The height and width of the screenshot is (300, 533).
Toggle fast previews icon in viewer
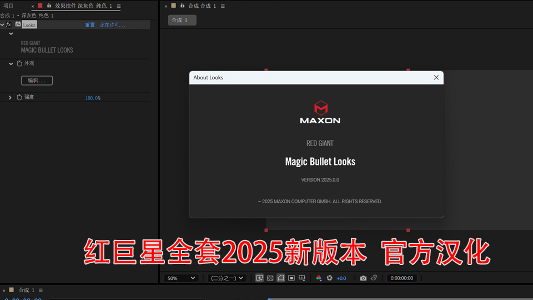(x=259, y=278)
